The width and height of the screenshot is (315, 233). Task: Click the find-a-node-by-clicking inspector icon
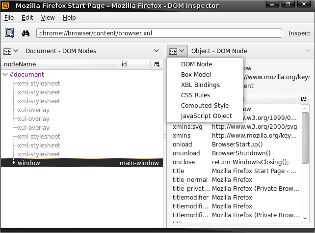point(9,33)
